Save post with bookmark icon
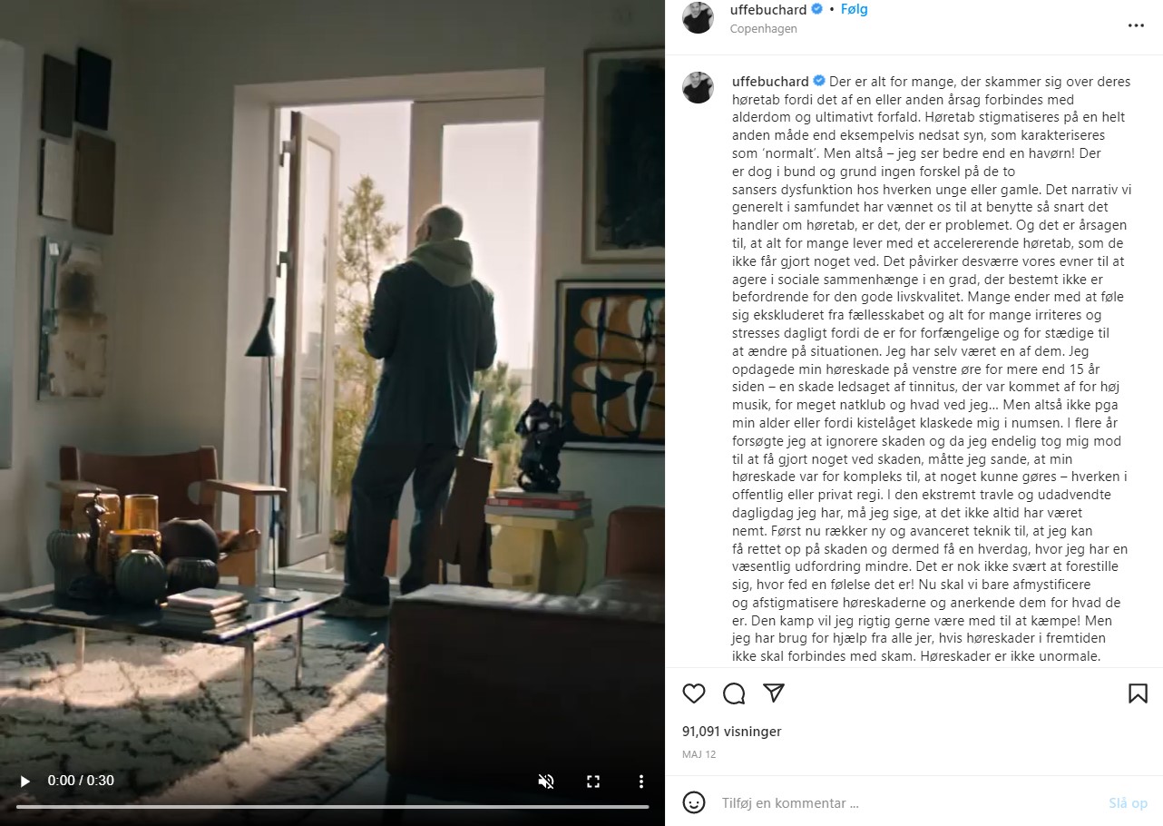This screenshot has height=826, width=1163. click(1138, 693)
